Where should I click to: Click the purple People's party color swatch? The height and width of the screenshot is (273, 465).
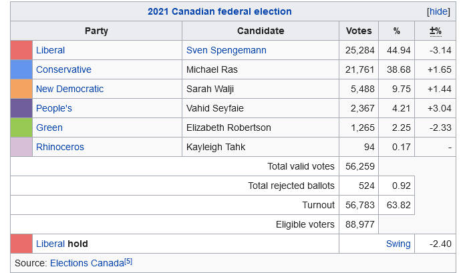click(x=21, y=108)
